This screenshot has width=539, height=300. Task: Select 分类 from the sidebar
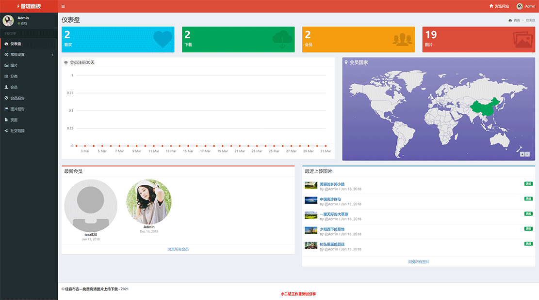tap(14, 76)
